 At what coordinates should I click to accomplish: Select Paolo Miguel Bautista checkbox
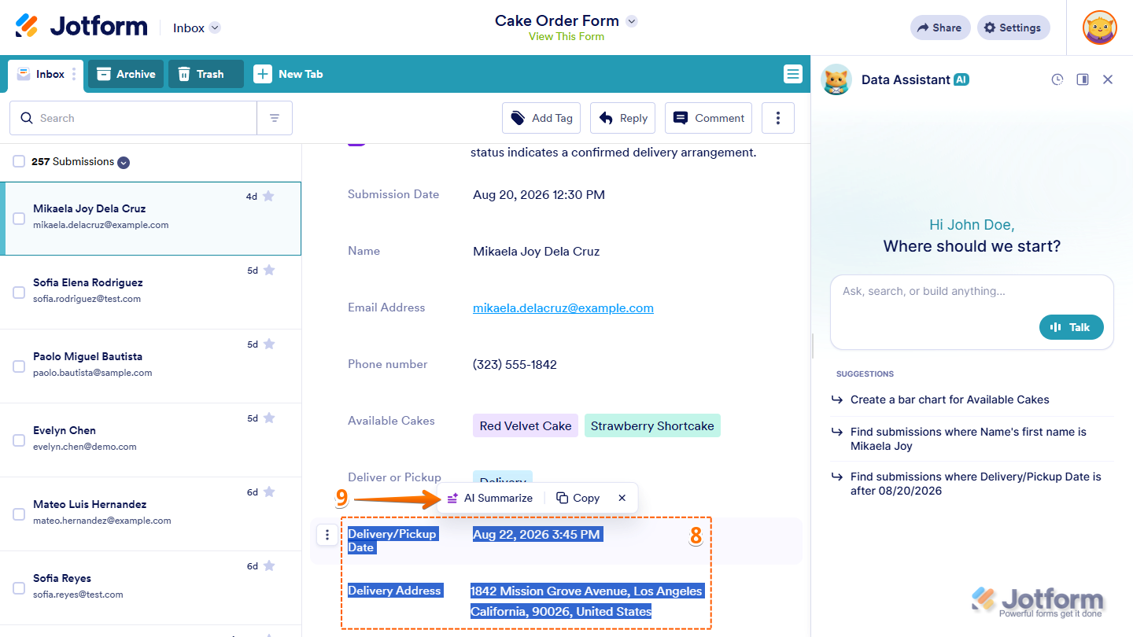[19, 366]
